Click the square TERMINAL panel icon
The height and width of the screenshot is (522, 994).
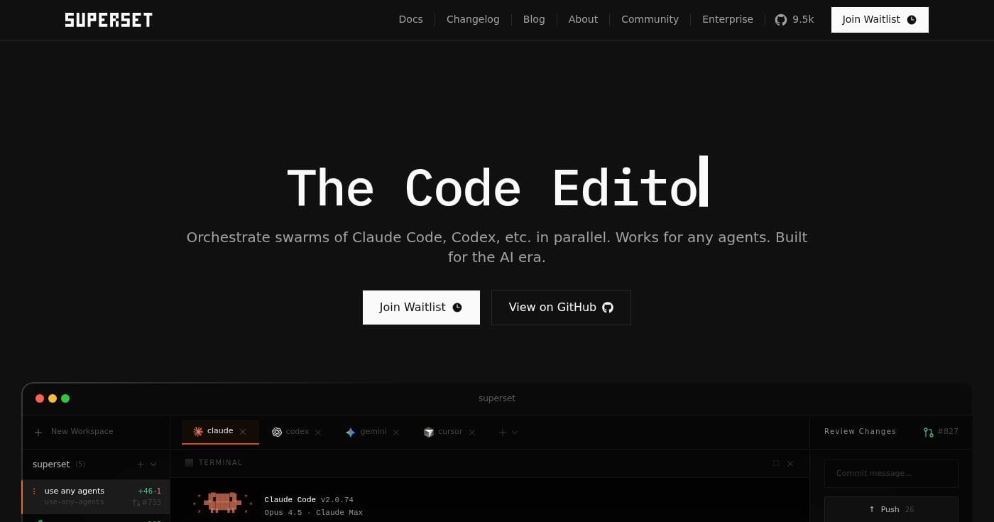coord(190,462)
